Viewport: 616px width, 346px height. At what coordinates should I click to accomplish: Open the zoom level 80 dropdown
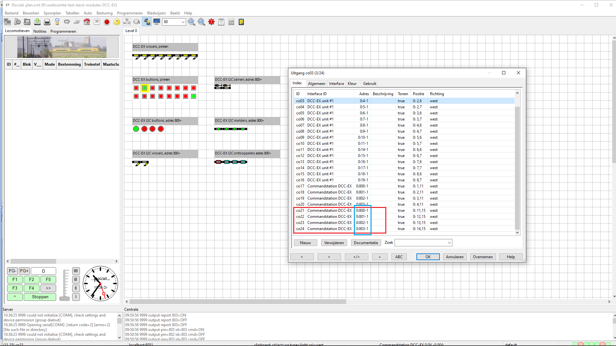click(x=183, y=22)
